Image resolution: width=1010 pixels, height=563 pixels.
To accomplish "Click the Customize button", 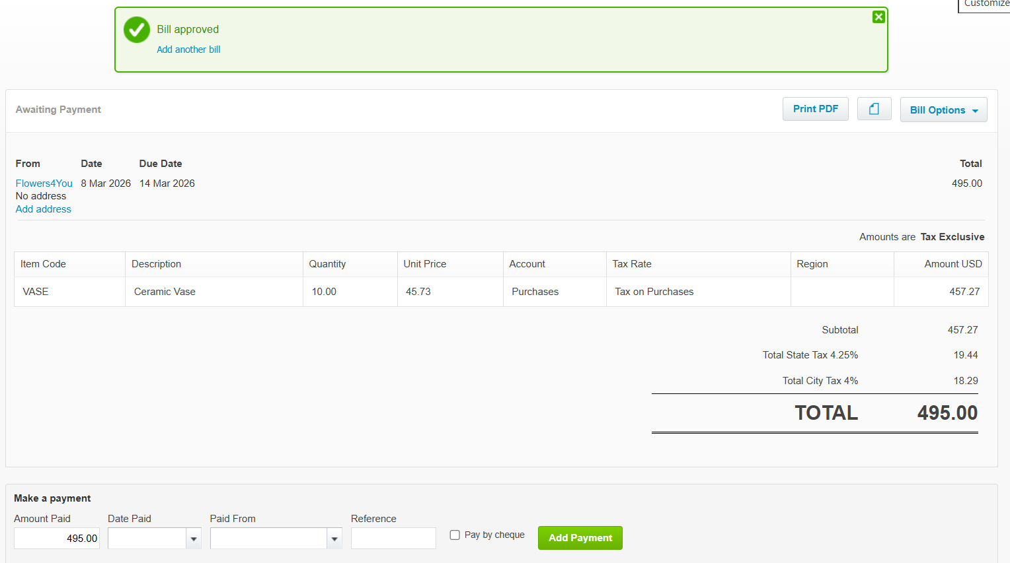I will [986, 4].
